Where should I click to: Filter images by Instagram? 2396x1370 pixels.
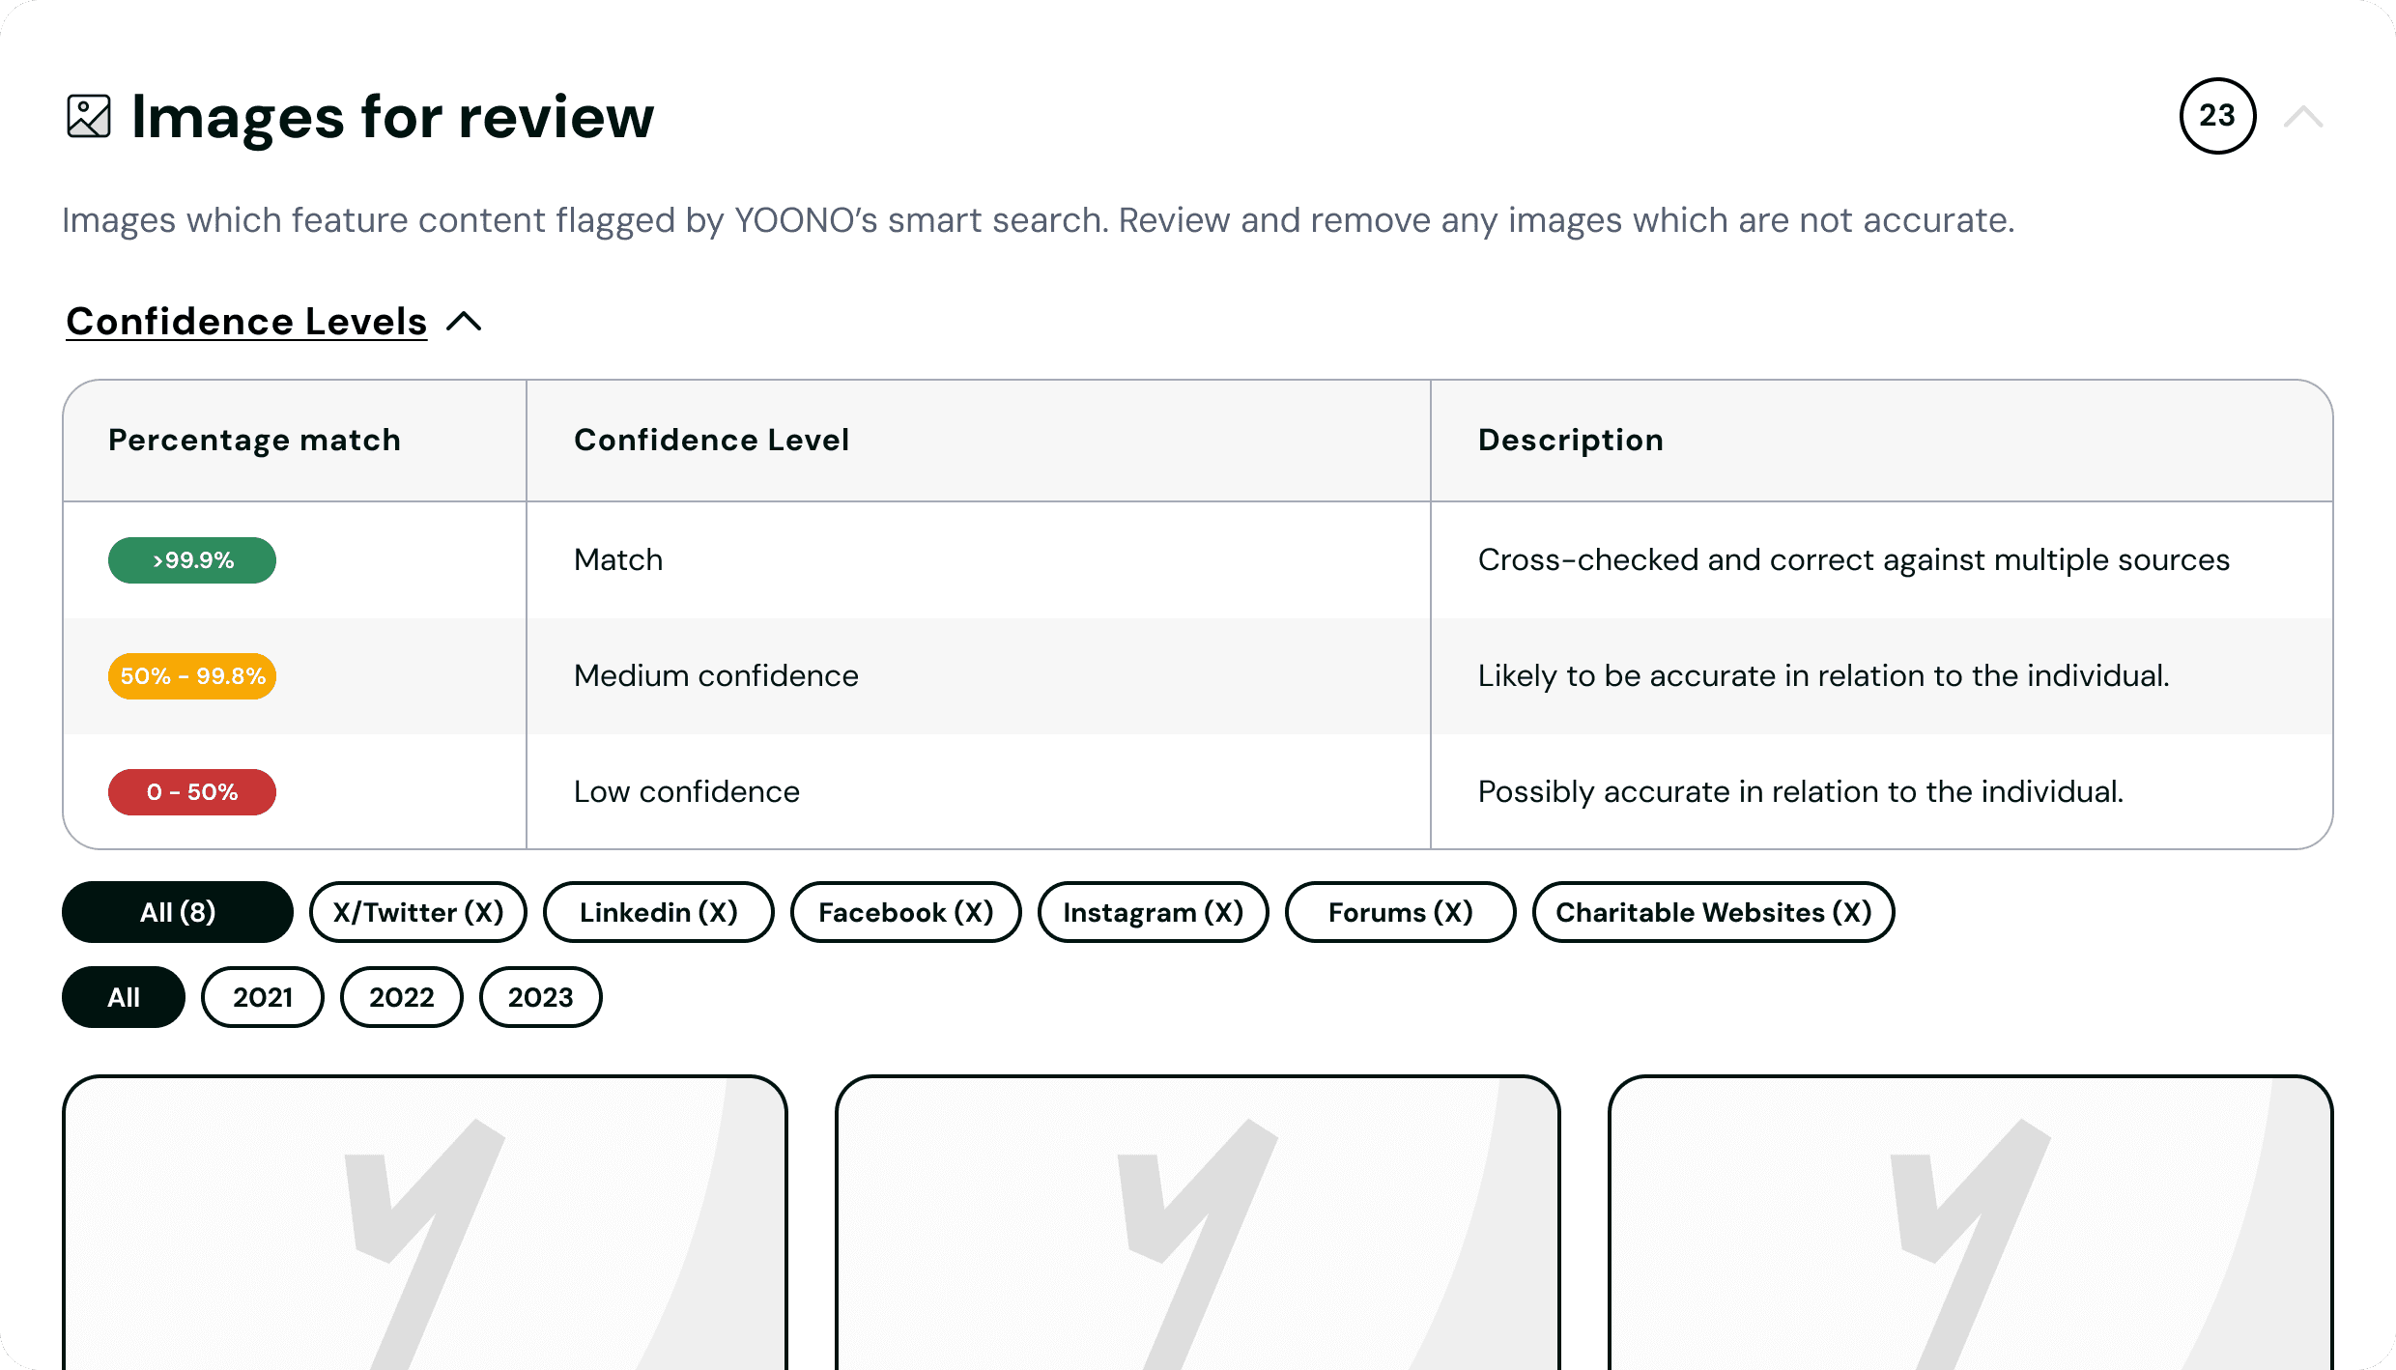tap(1154, 912)
